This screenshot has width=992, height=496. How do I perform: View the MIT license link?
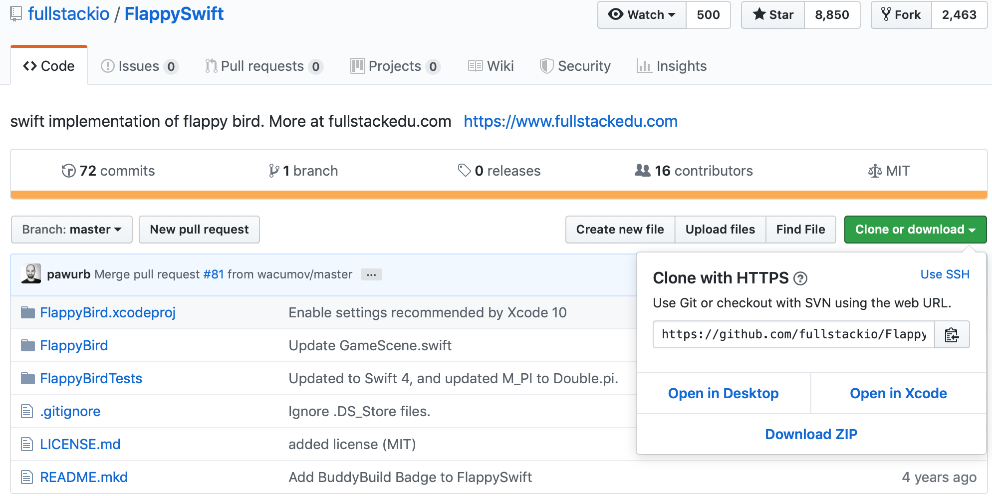[x=889, y=171]
